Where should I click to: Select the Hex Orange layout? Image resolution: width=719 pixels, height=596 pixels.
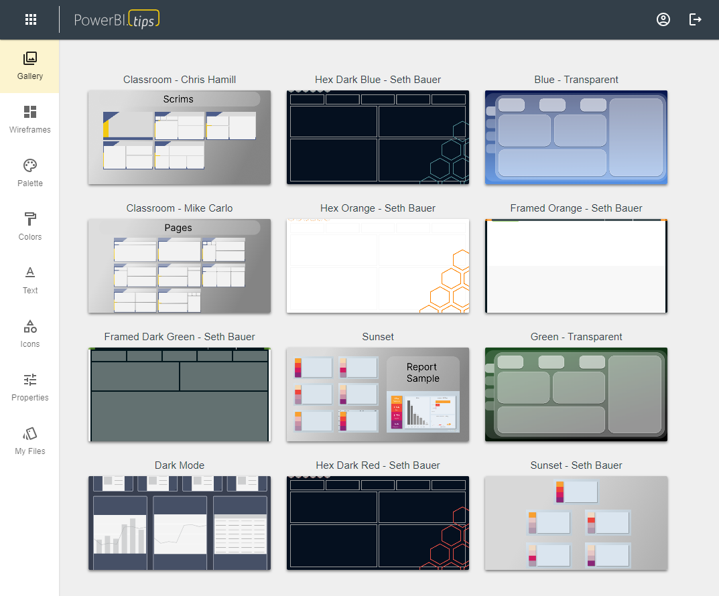click(377, 266)
